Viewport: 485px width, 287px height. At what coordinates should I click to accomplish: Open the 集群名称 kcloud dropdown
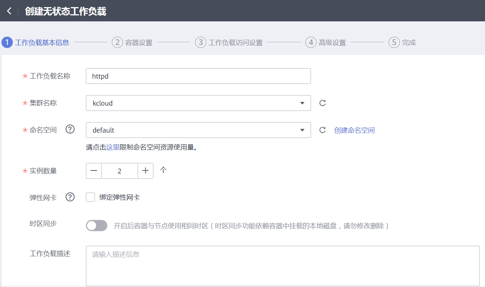tap(198, 103)
